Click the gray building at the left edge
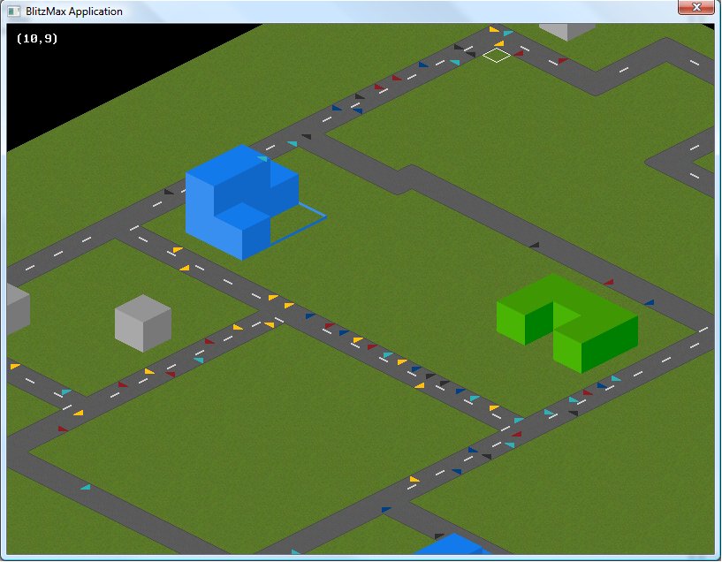Viewport: 722px width, 562px height. point(19,308)
